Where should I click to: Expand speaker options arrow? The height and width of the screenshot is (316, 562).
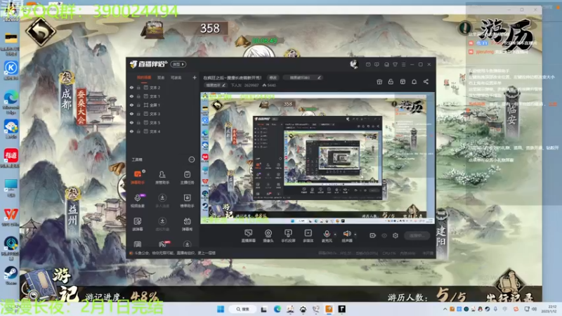point(355,235)
